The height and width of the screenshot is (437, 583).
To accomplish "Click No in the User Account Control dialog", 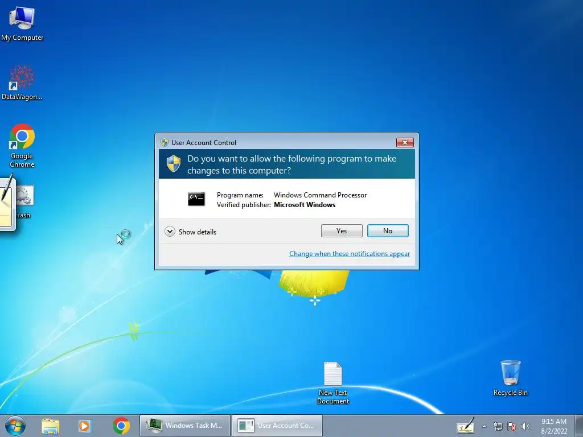I will click(388, 231).
